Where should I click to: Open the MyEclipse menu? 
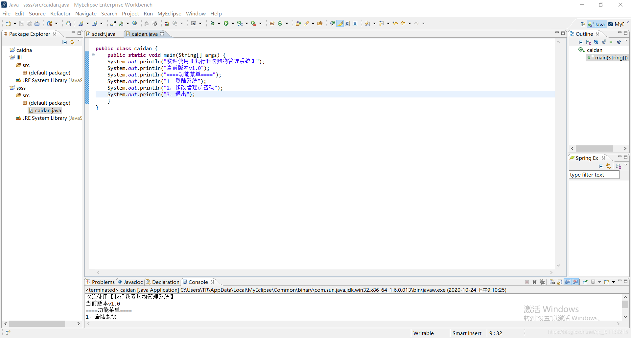pyautogui.click(x=169, y=13)
